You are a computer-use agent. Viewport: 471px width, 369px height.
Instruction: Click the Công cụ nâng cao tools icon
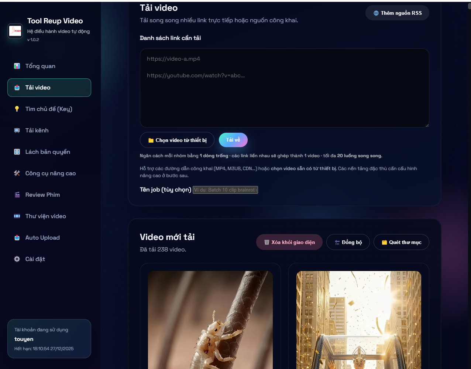tap(17, 173)
